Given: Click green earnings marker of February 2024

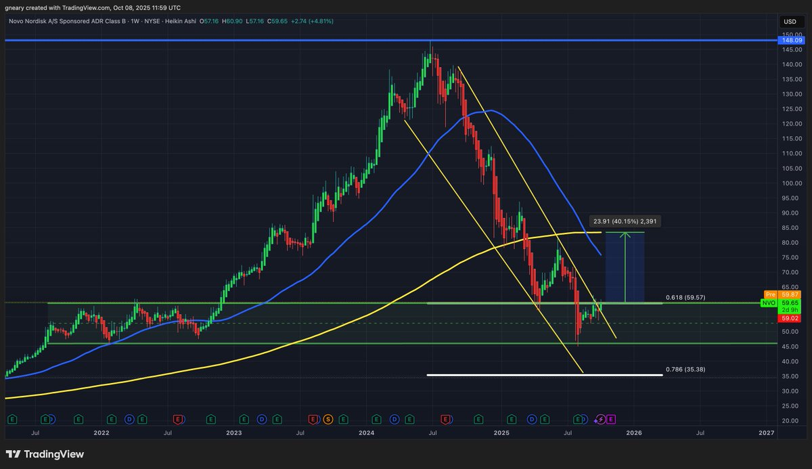Looking at the screenshot, I should [x=376, y=420].
